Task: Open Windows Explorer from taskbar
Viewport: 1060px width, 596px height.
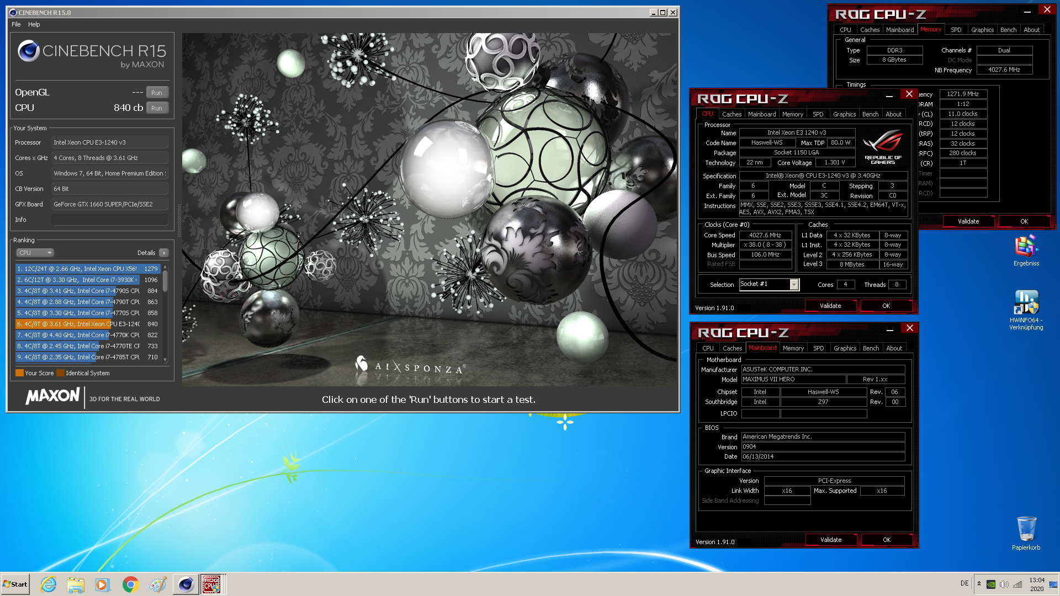Action: [76, 584]
